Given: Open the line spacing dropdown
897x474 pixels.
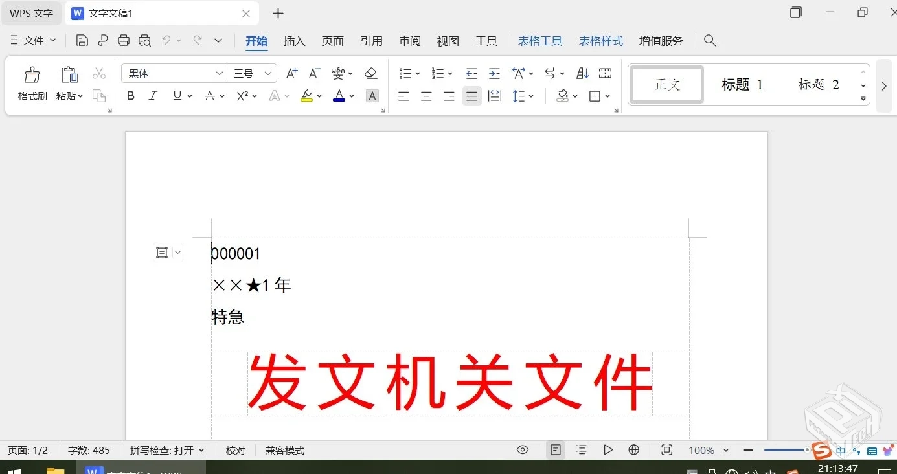Looking at the screenshot, I should (523, 96).
